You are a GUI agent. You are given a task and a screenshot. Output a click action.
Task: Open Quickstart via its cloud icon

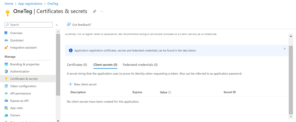(6, 40)
